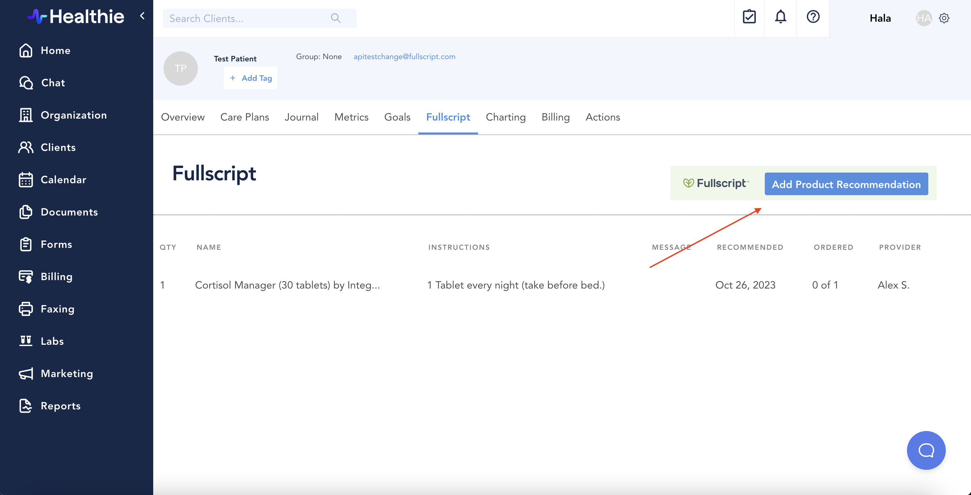Collapse the sidebar with the chevron
Image resolution: width=971 pixels, height=495 pixels.
tap(142, 16)
